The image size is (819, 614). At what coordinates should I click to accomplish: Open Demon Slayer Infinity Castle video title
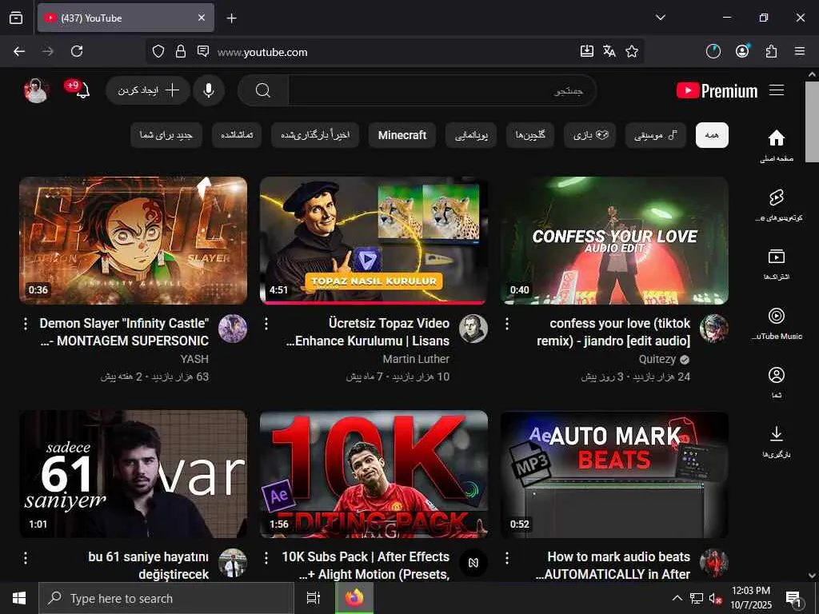pos(124,332)
